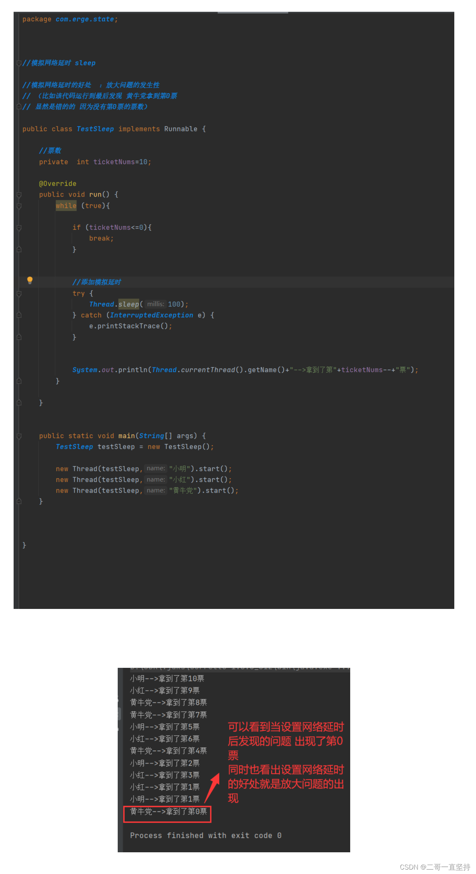Click e.printStackTrace() call
Screen dimensions: 476x874
coord(128,326)
